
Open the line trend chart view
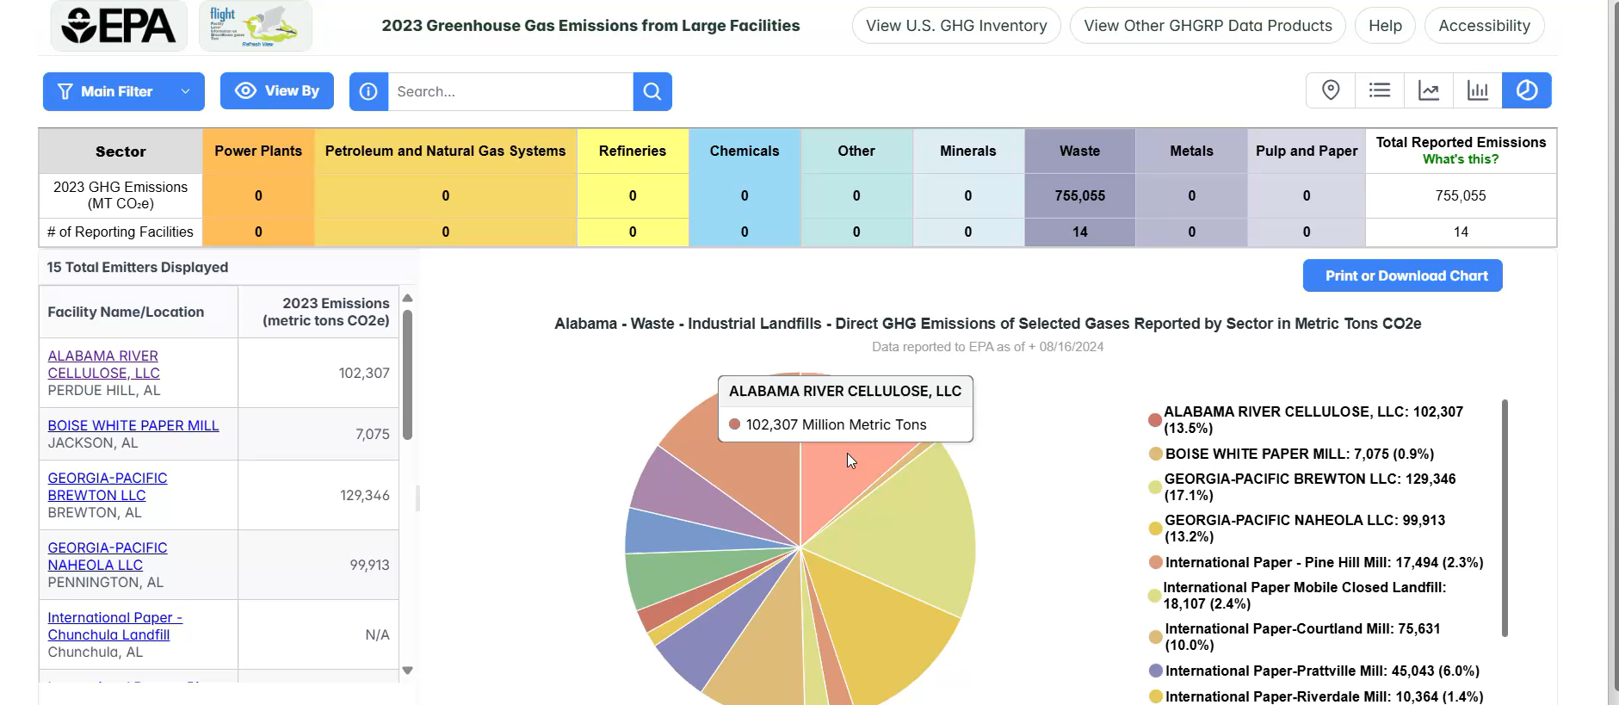click(x=1429, y=90)
